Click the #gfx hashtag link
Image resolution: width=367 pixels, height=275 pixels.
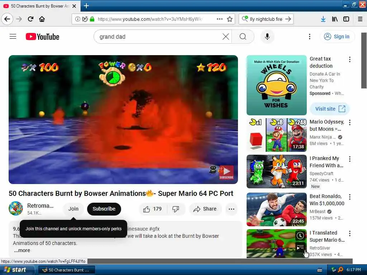click(154, 229)
